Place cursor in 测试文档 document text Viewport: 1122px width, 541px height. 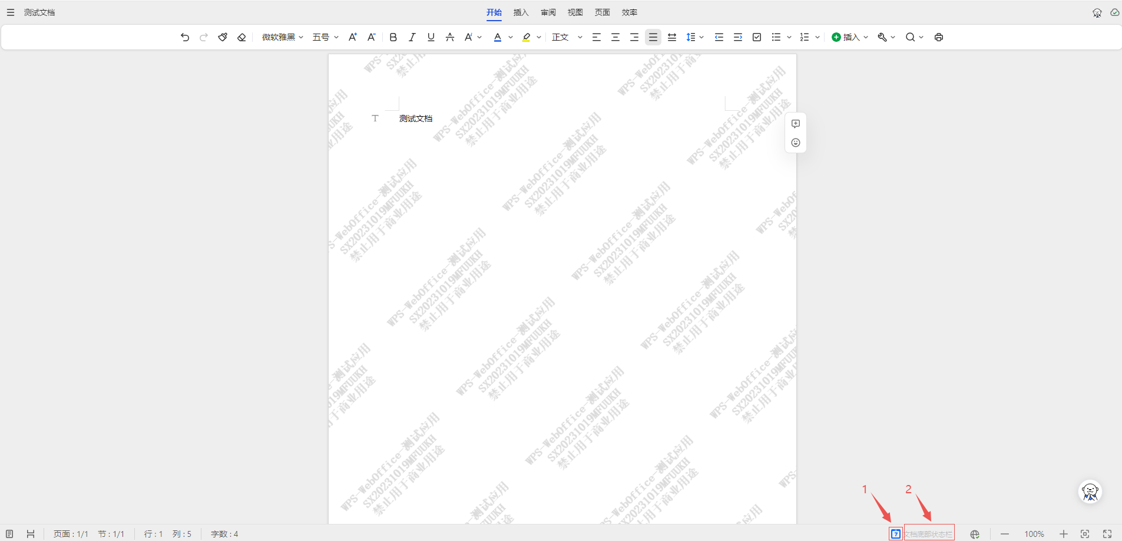coord(416,118)
